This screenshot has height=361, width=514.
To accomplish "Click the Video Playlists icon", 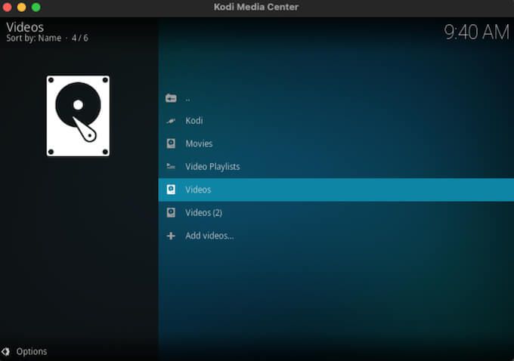I will 171,166.
